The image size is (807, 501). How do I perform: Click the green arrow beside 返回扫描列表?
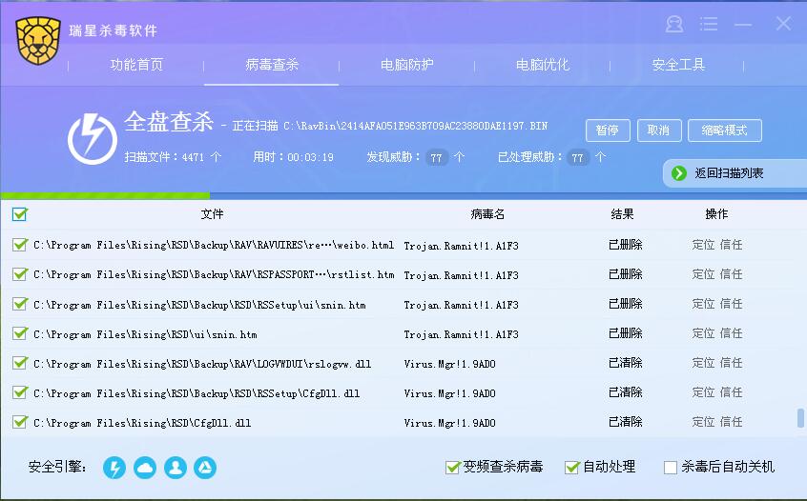[x=679, y=173]
